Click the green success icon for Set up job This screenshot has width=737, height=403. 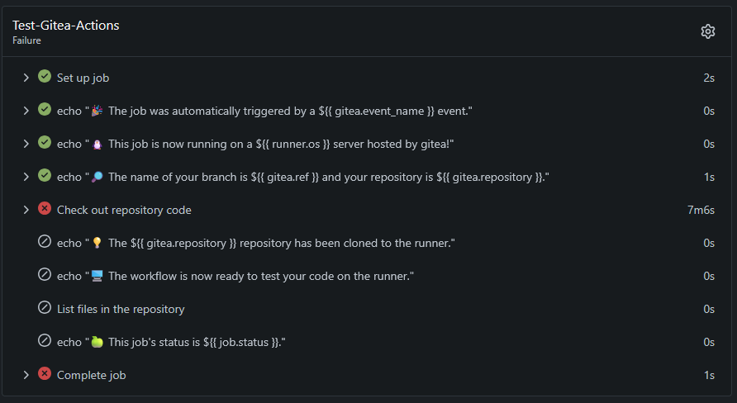coord(45,77)
